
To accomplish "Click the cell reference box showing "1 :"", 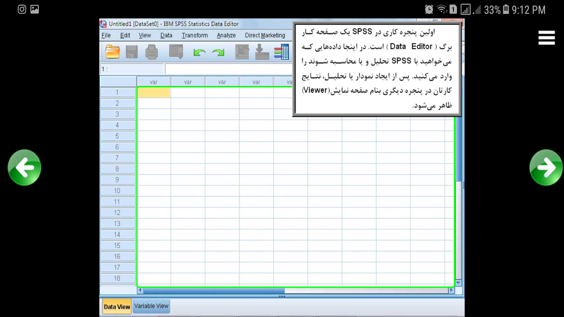I will pos(132,69).
